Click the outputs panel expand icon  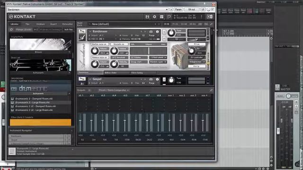(x=211, y=90)
